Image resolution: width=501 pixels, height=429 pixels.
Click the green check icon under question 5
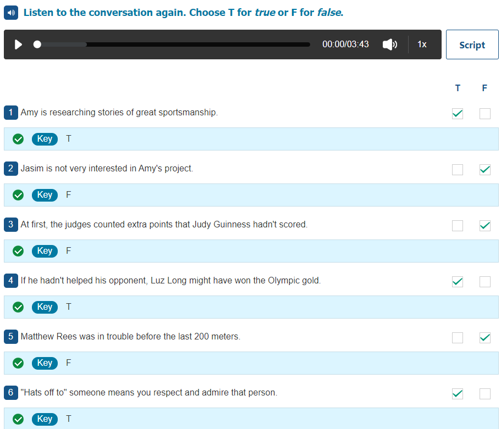[x=18, y=363]
